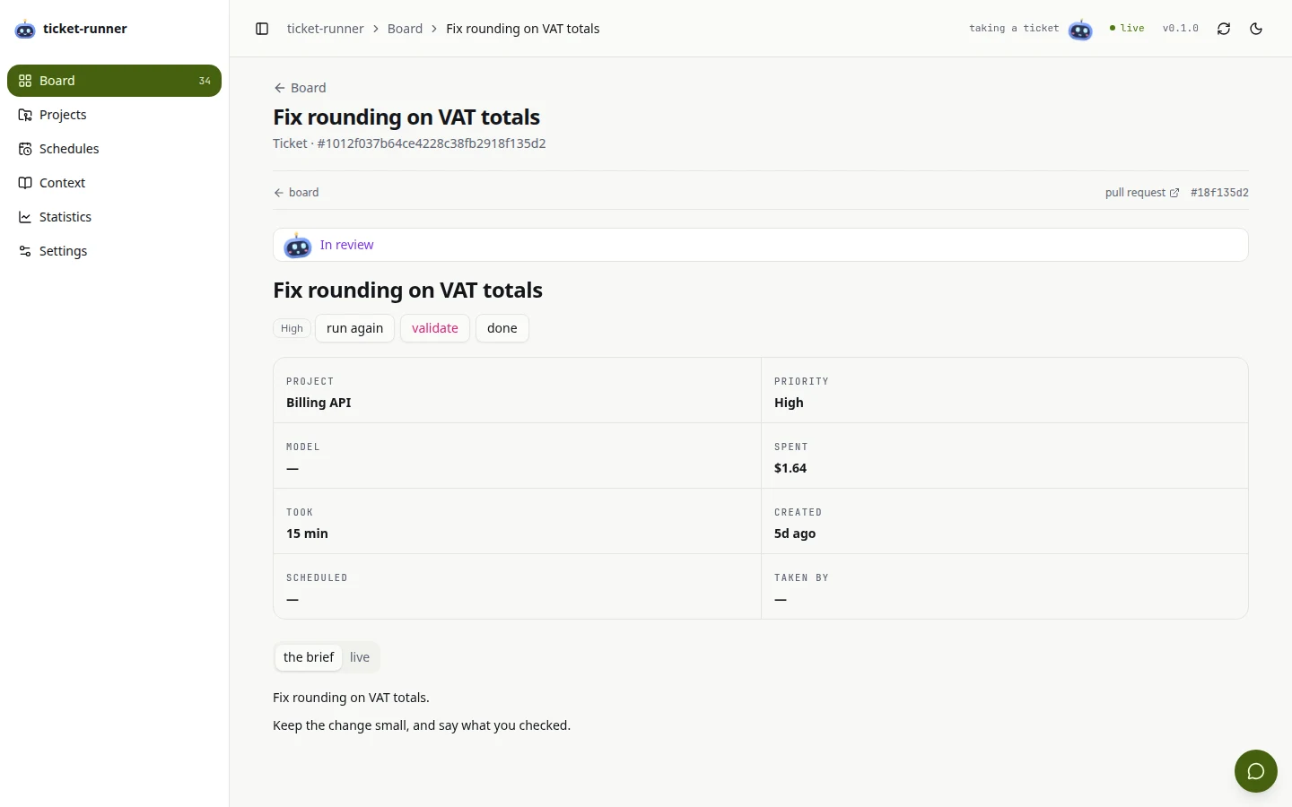Click the spent amount $1.64
This screenshot has width=1292, height=807.
pos(790,468)
